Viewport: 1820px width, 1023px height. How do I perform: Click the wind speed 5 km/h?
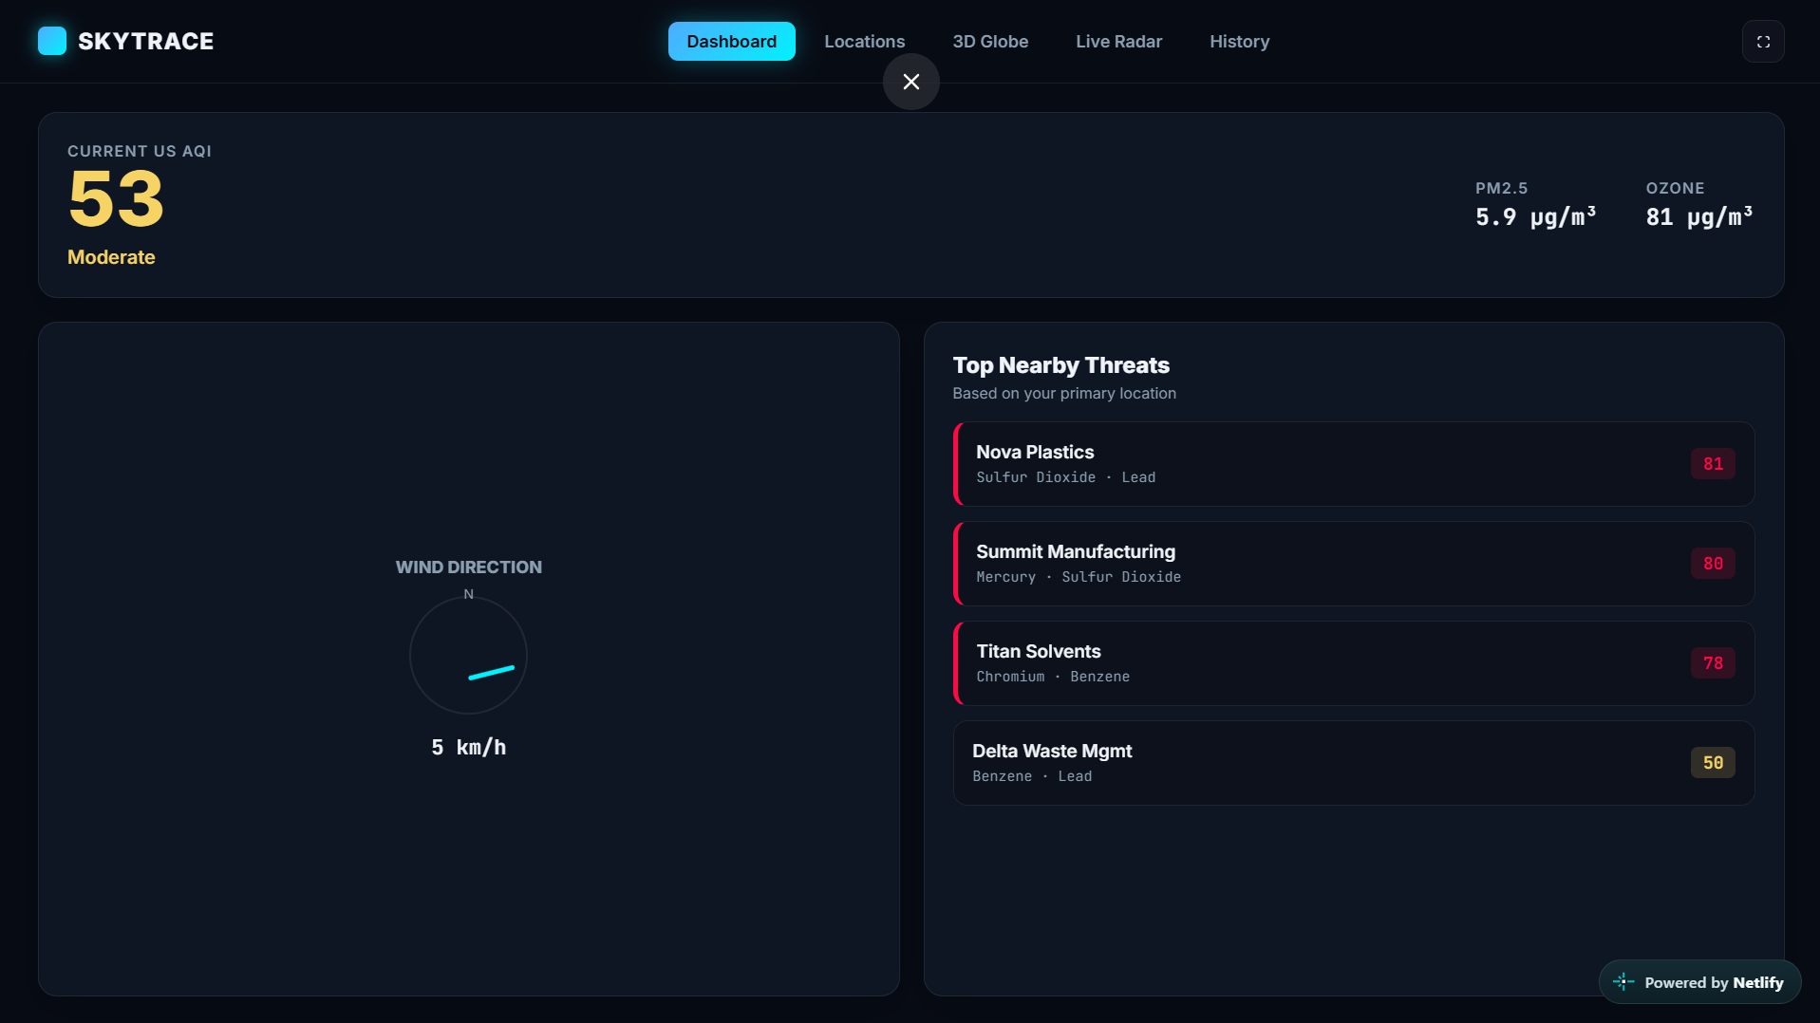(469, 748)
